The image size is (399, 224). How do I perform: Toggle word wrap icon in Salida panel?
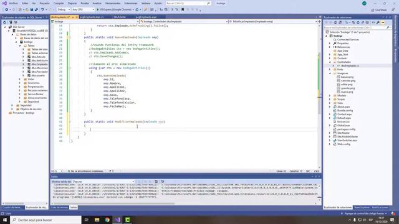(162, 182)
